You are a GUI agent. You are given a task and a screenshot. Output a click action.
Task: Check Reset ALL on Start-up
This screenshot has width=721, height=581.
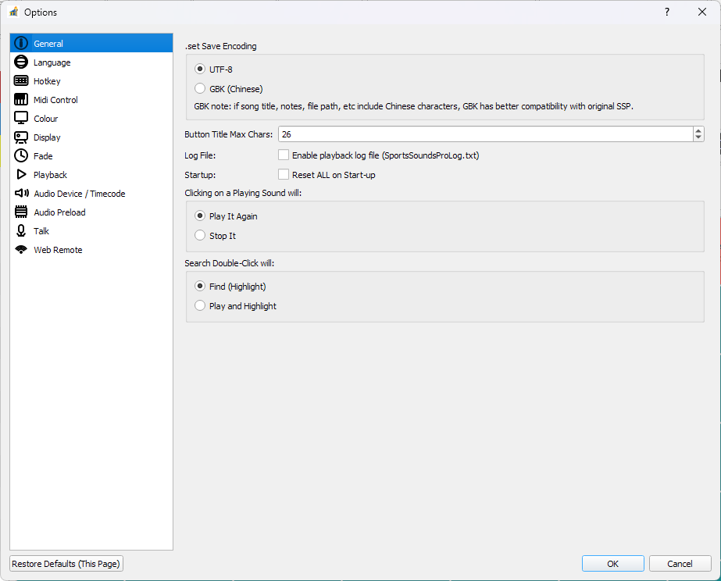coord(284,175)
